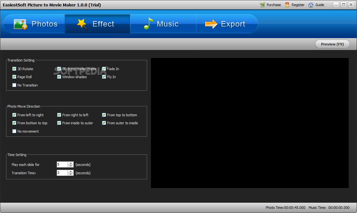The image size is (357, 213).
Task: Open the Export tab
Action: [x=227, y=24]
